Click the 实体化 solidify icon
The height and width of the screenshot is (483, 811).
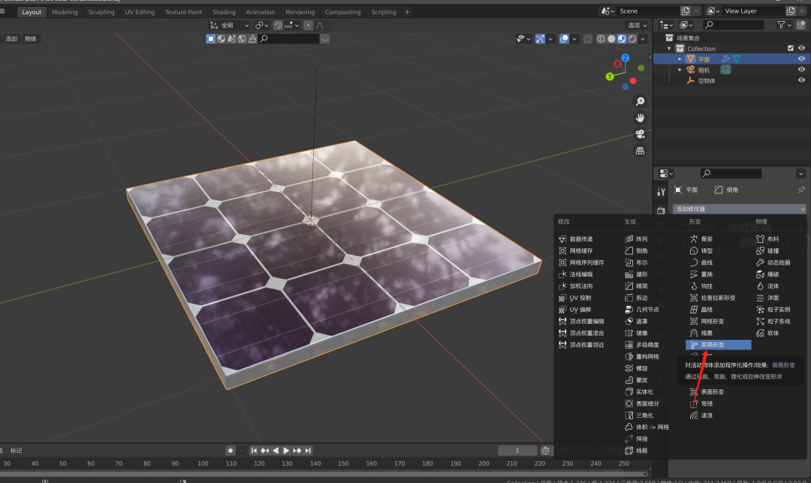point(629,391)
